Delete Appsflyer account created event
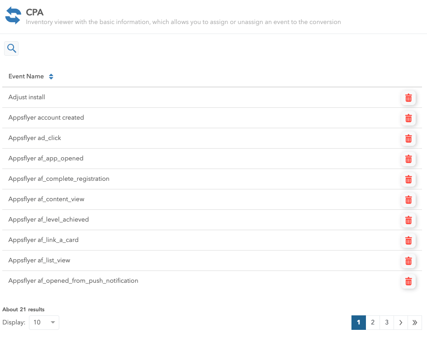427x343 pixels. [x=408, y=118]
